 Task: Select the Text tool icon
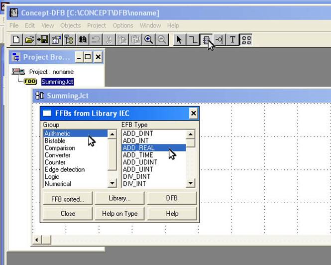[232, 39]
